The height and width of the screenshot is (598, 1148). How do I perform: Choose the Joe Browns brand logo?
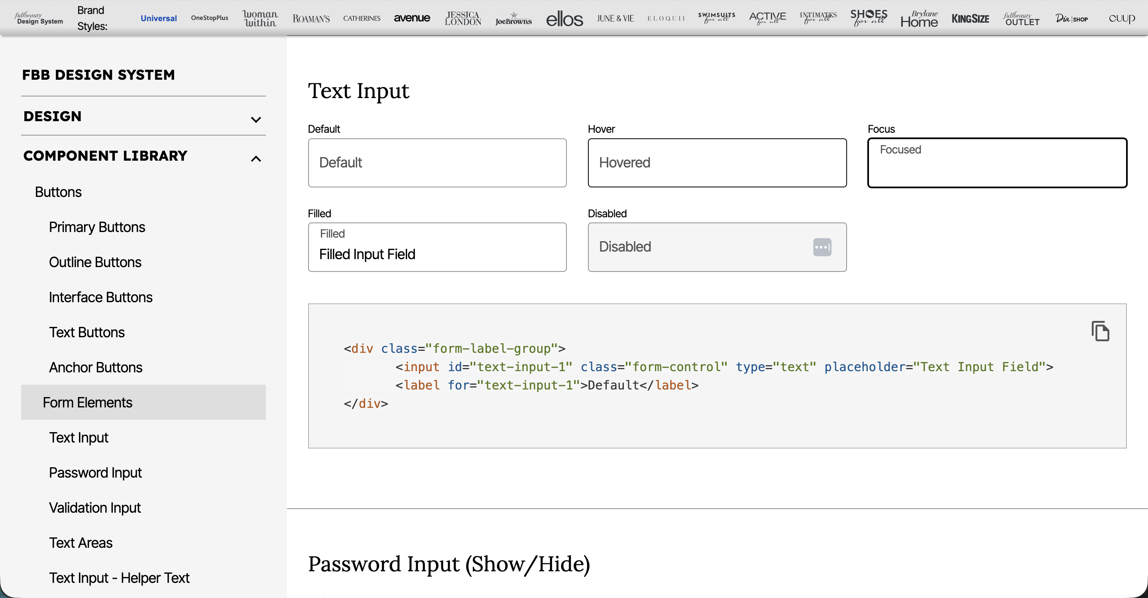[x=513, y=19]
